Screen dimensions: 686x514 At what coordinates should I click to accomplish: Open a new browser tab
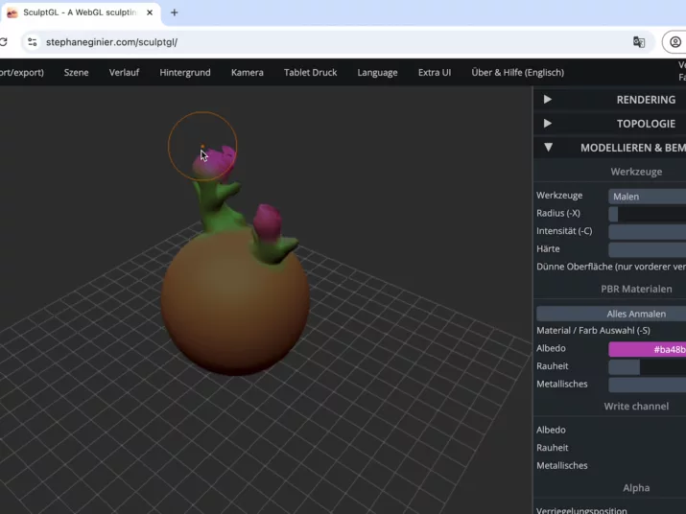point(174,12)
